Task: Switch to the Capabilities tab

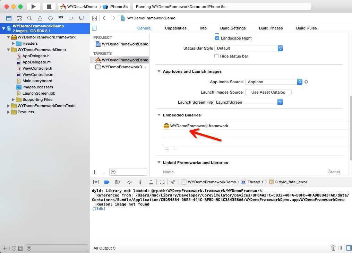Action: click(175, 28)
